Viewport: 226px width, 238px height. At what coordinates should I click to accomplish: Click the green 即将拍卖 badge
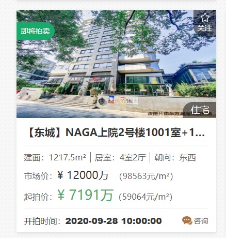[36, 31]
